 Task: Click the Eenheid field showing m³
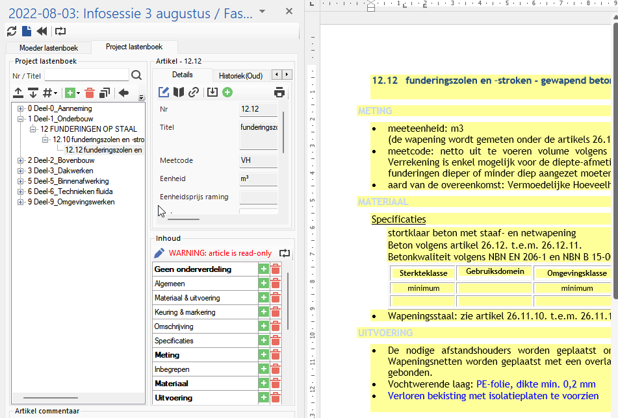(259, 178)
